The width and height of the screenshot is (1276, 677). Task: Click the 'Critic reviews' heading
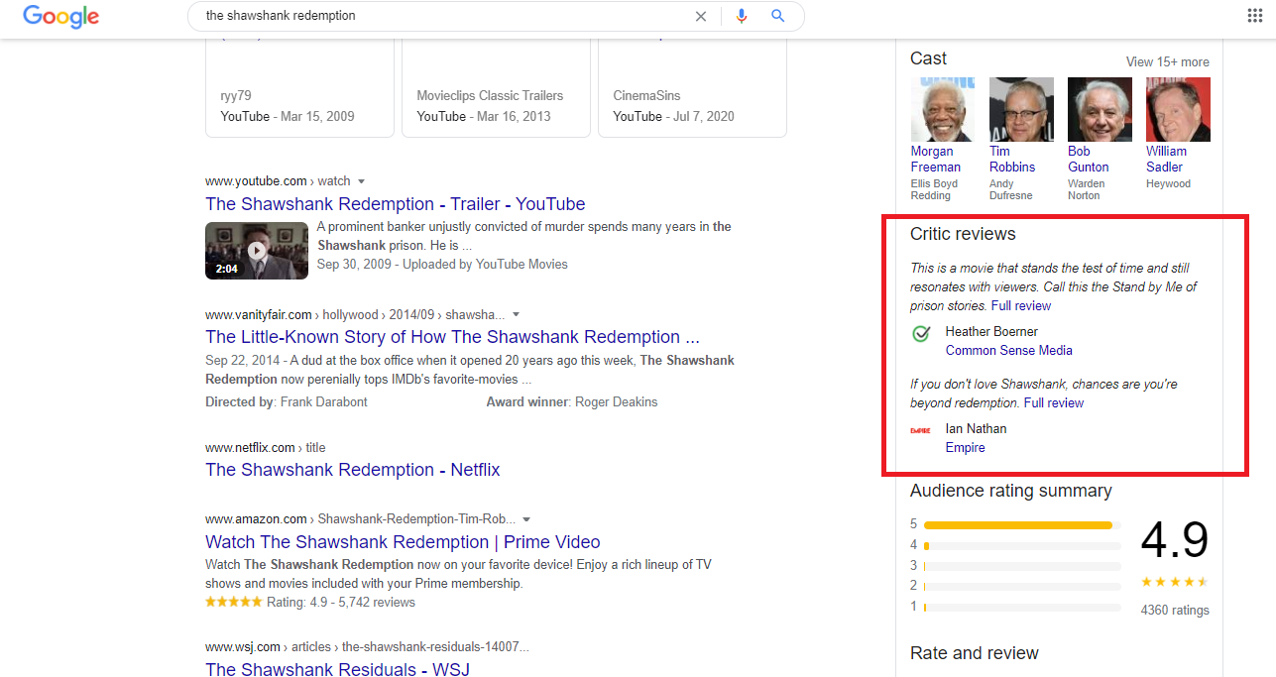(x=963, y=234)
